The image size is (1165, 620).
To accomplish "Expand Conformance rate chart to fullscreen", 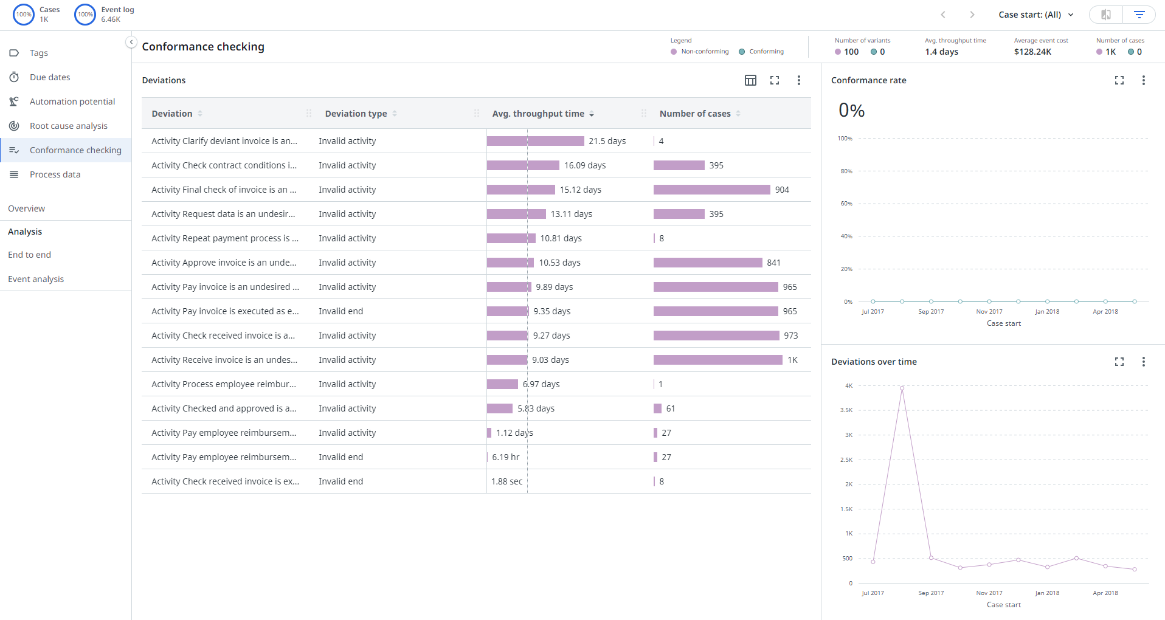I will tap(1119, 80).
